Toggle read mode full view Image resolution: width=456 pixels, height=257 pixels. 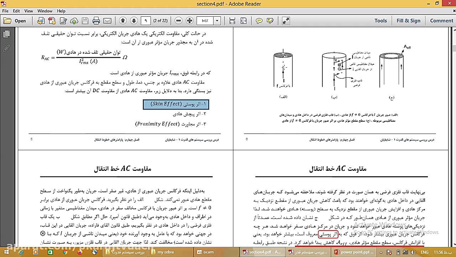286,21
